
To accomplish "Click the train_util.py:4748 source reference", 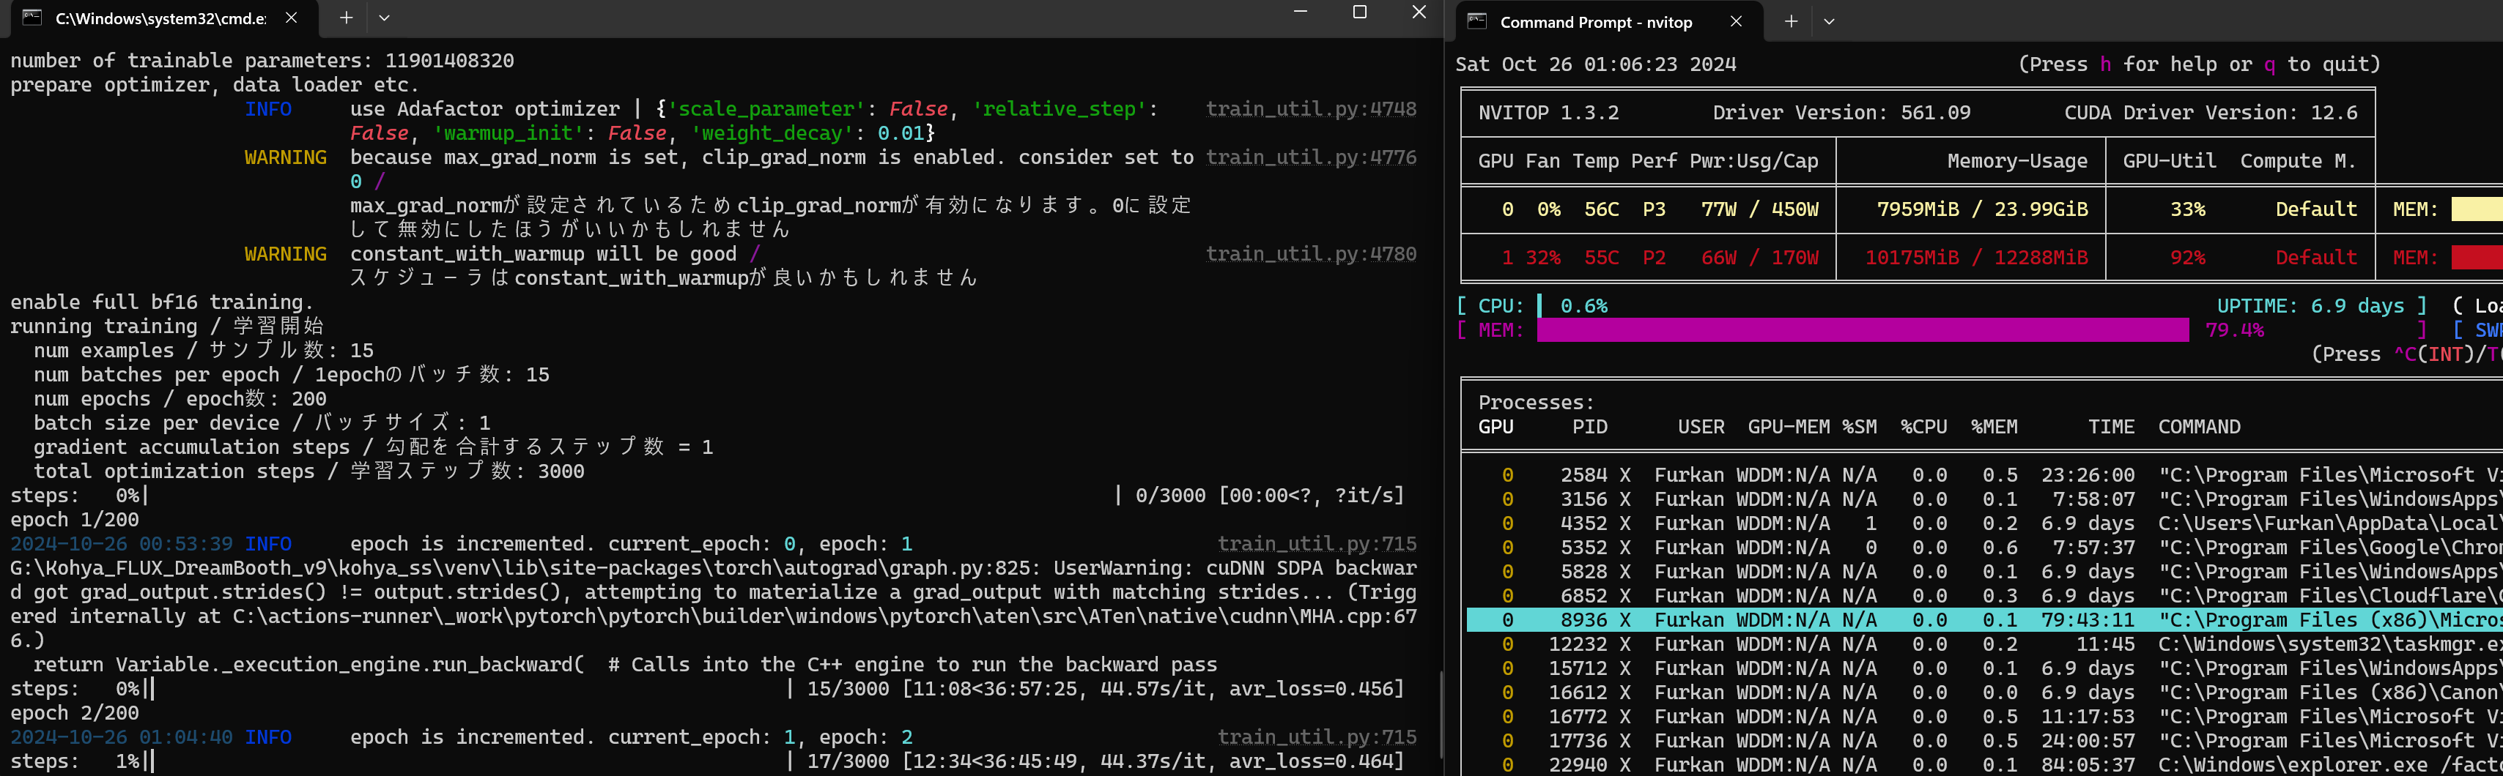I will (1310, 109).
